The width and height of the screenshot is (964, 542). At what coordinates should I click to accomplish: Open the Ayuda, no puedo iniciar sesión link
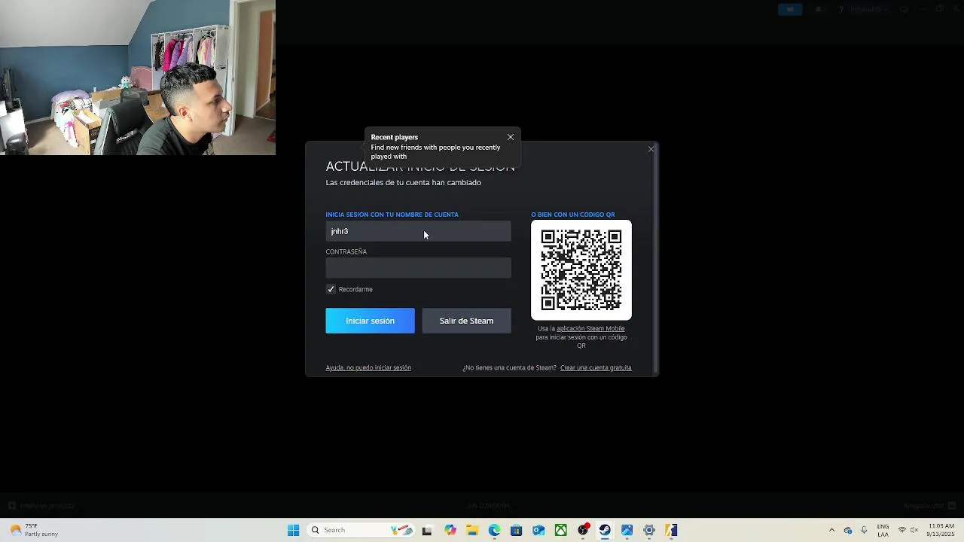pos(368,367)
